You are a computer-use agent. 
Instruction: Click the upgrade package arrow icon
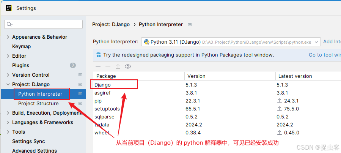click(118, 66)
